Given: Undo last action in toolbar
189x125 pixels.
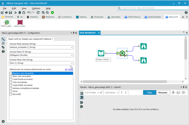Looking at the screenshot, I should tap(29, 13).
